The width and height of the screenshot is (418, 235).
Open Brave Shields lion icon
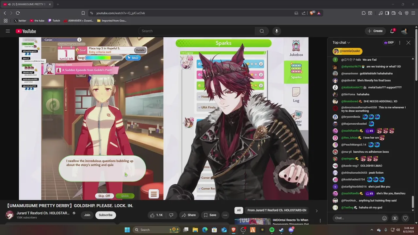[312, 13]
